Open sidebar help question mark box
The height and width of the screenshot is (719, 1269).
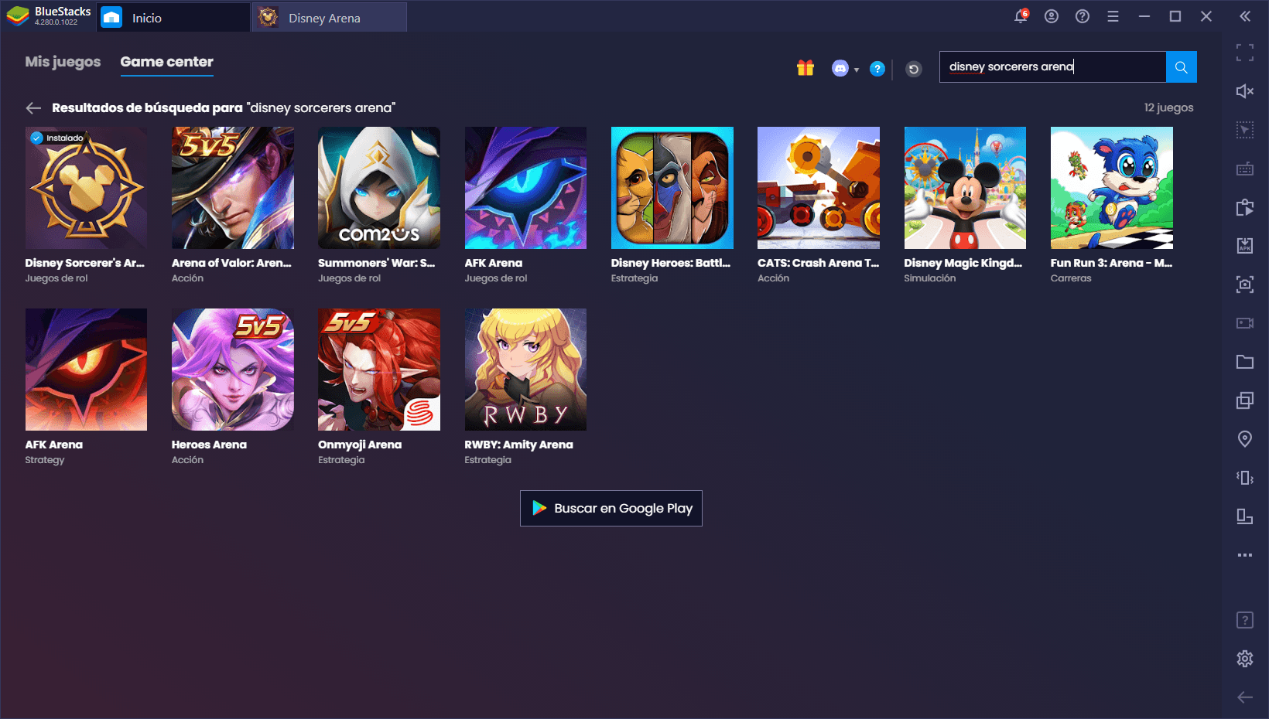[1245, 620]
